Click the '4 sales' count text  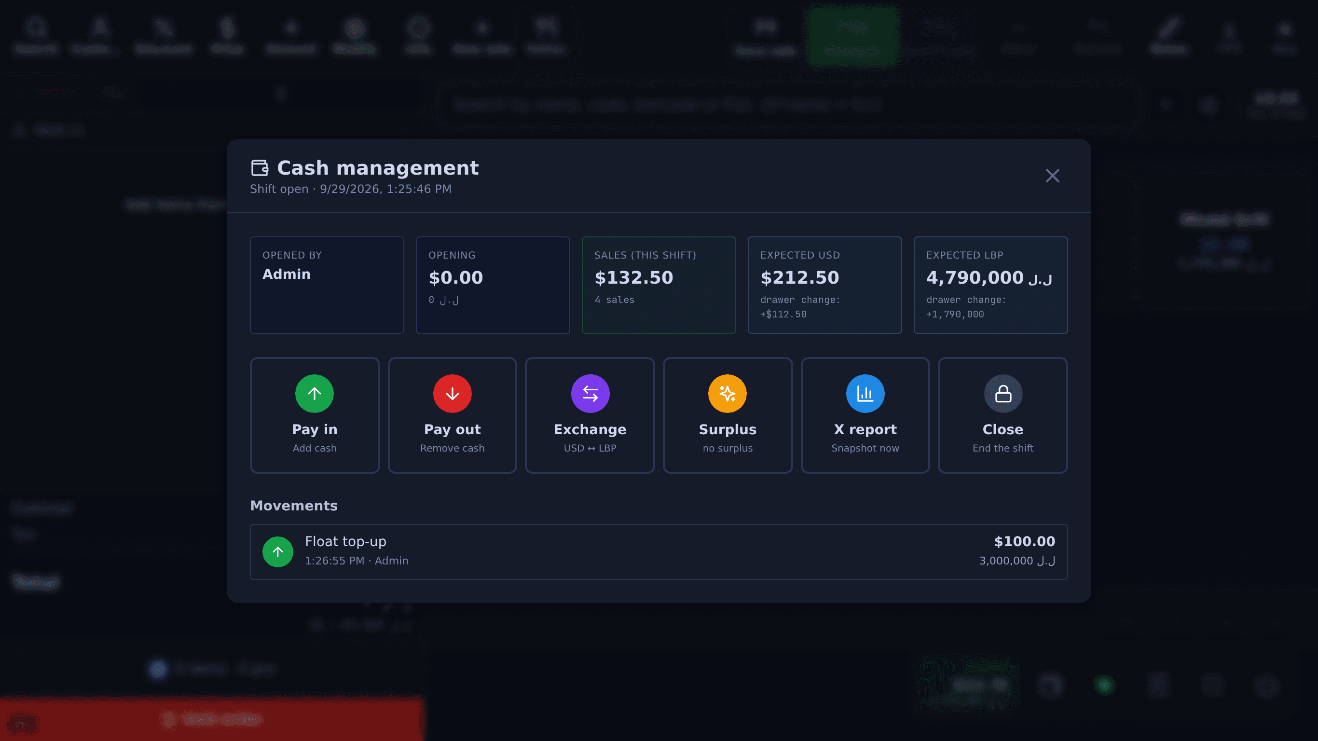point(614,300)
